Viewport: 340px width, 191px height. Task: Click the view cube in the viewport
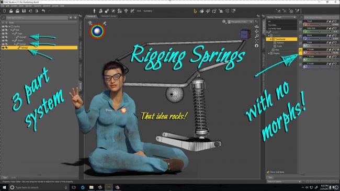point(245,35)
